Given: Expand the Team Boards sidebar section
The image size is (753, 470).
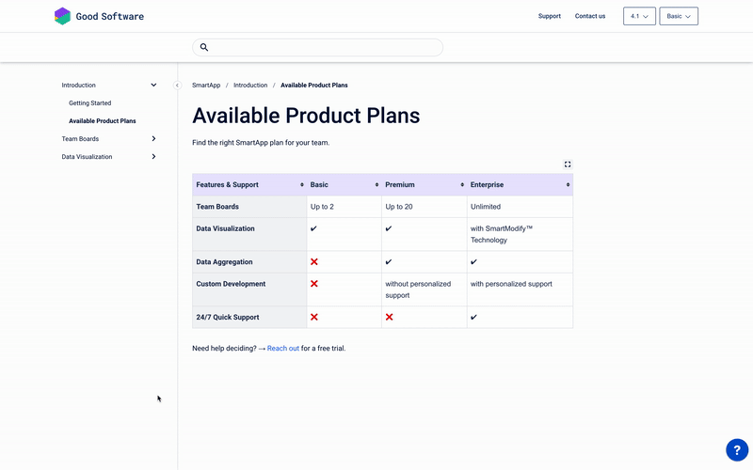Looking at the screenshot, I should 153,139.
